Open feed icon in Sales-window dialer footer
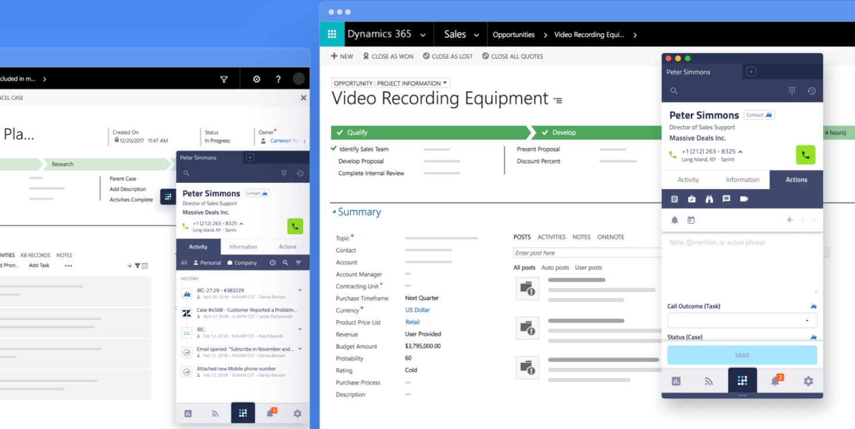This screenshot has height=429, width=855. point(708,381)
